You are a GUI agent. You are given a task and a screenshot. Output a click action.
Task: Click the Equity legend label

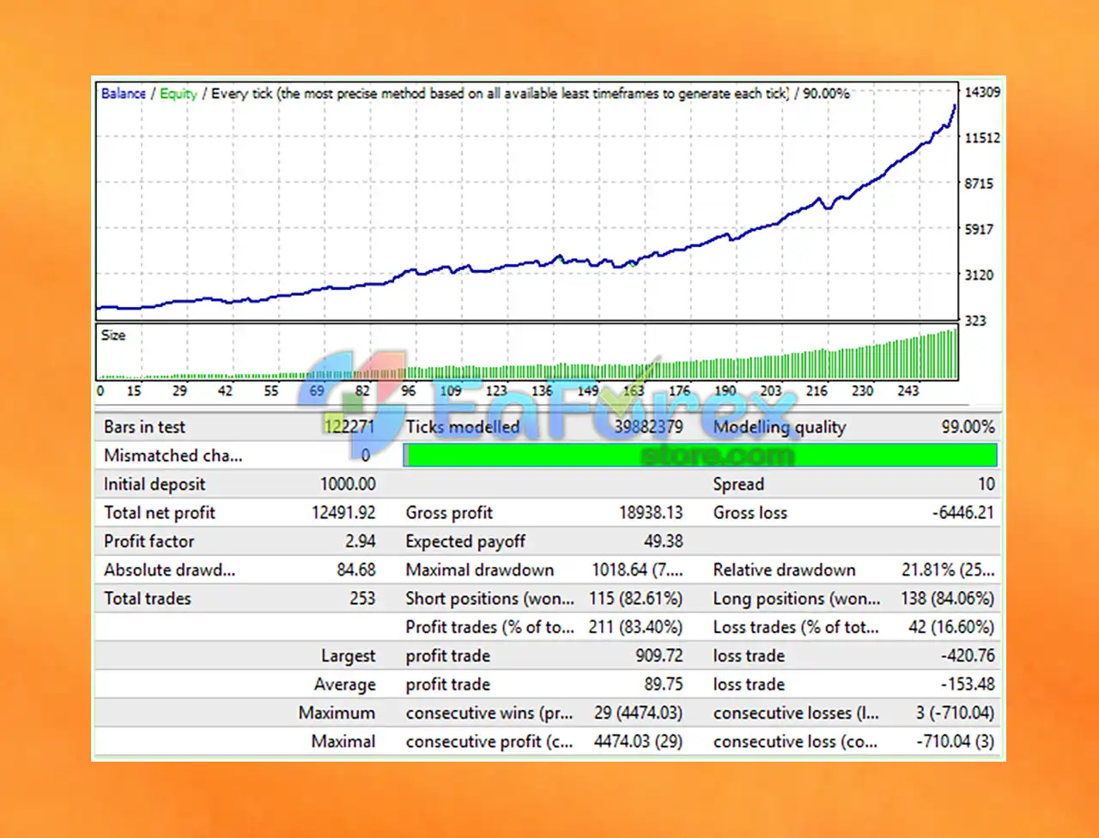click(179, 93)
